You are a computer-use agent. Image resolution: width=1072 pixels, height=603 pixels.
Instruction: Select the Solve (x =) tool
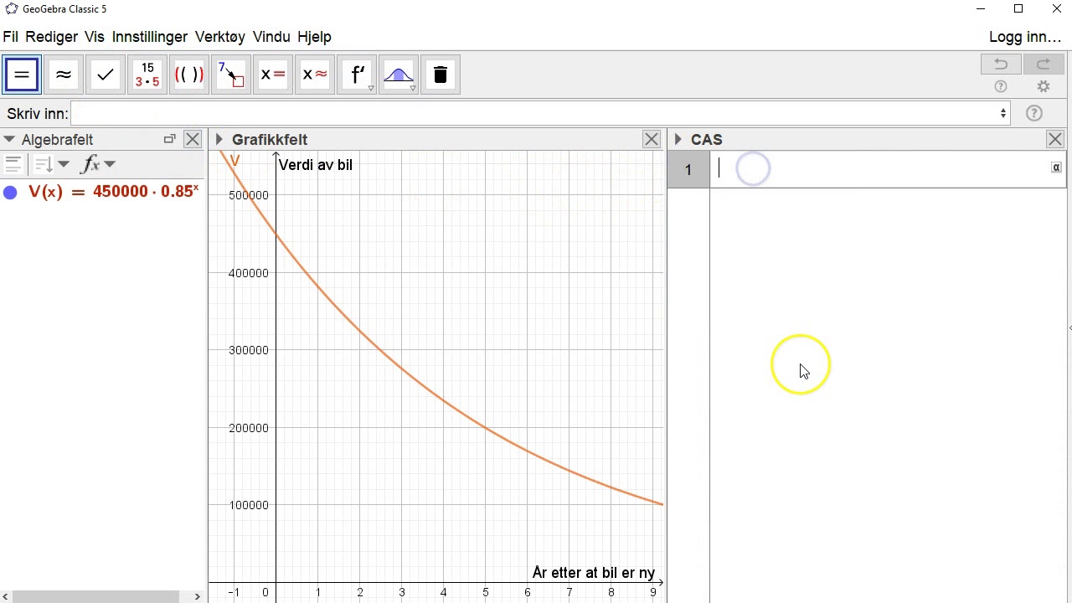[273, 75]
